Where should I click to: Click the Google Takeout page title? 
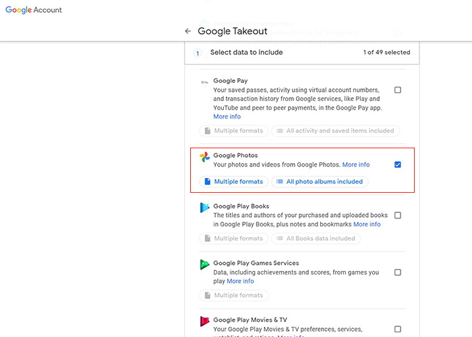coord(233,31)
